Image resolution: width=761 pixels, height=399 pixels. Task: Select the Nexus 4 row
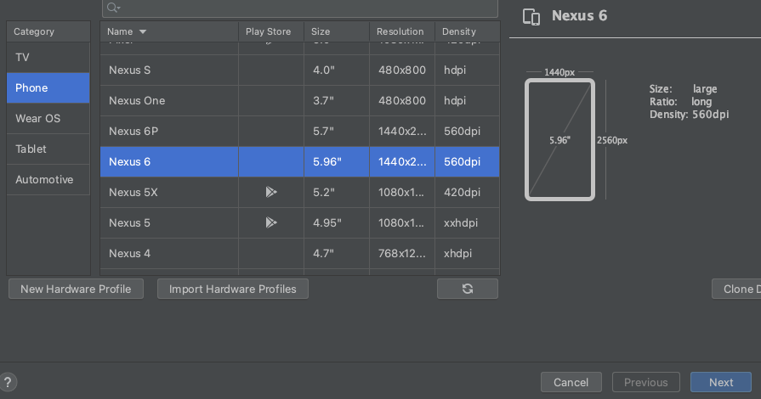pyautogui.click(x=300, y=253)
